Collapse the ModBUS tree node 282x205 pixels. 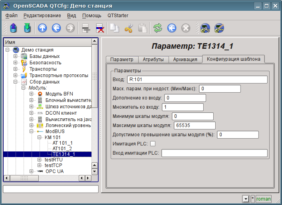point(32,131)
